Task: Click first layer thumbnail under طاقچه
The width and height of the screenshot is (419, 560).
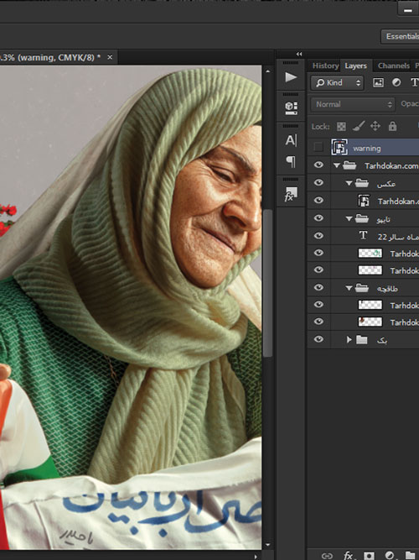Action: (x=370, y=305)
